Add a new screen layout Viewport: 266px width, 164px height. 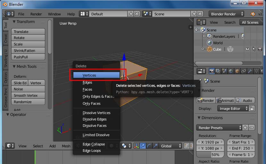[131, 14]
